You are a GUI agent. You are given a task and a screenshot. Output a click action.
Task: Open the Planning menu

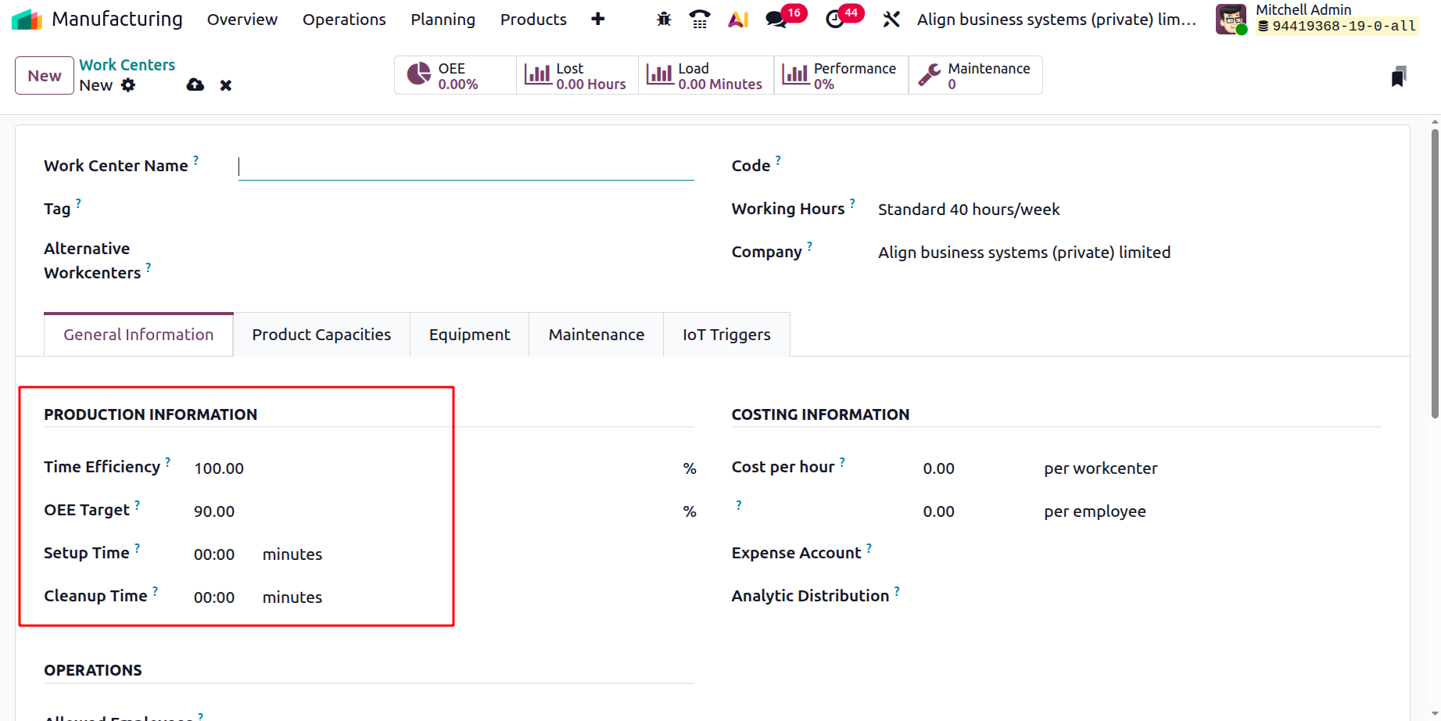pyautogui.click(x=443, y=19)
